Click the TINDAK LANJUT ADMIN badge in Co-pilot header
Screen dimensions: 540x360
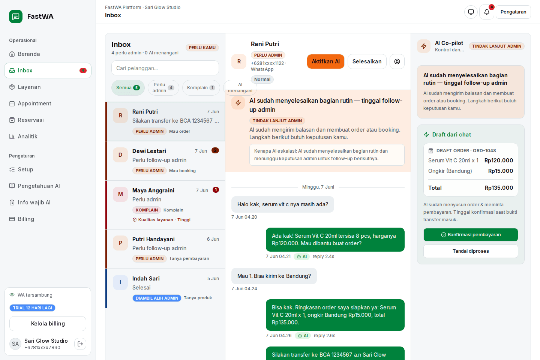coord(496,46)
